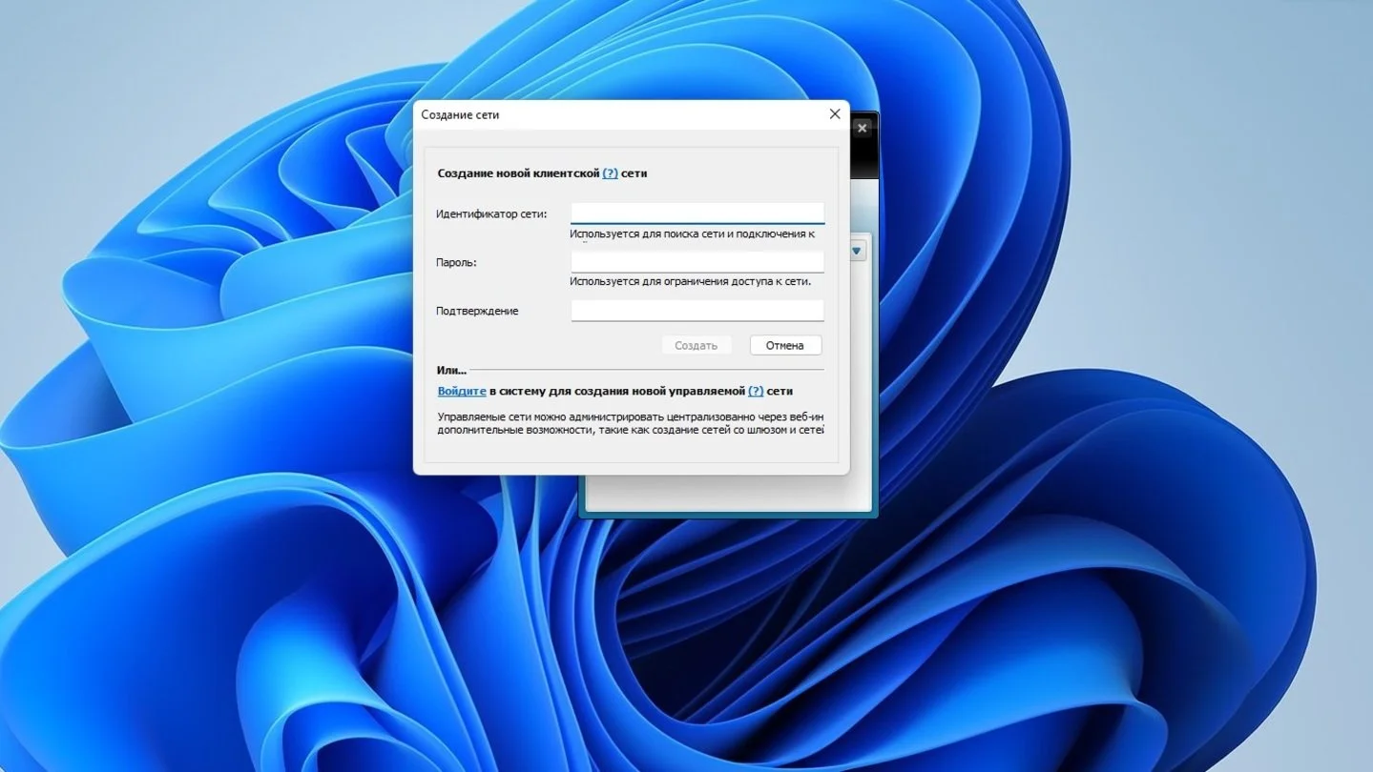Click the Создать button
Screen dimensions: 1373x772
pyautogui.click(x=697, y=345)
